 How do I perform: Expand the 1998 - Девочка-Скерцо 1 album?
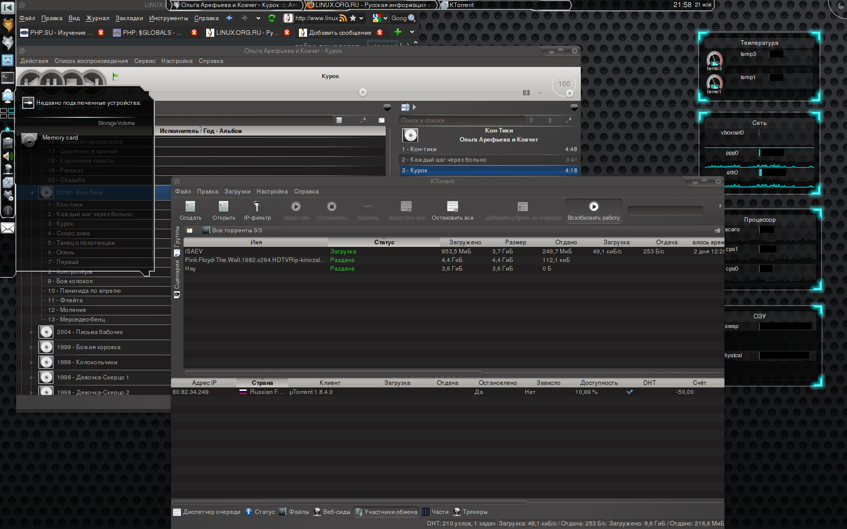pos(31,377)
